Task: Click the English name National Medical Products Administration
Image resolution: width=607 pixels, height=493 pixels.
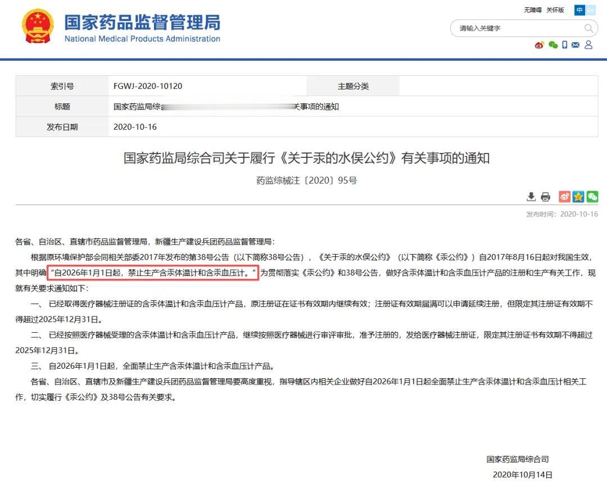Action: click(142, 39)
